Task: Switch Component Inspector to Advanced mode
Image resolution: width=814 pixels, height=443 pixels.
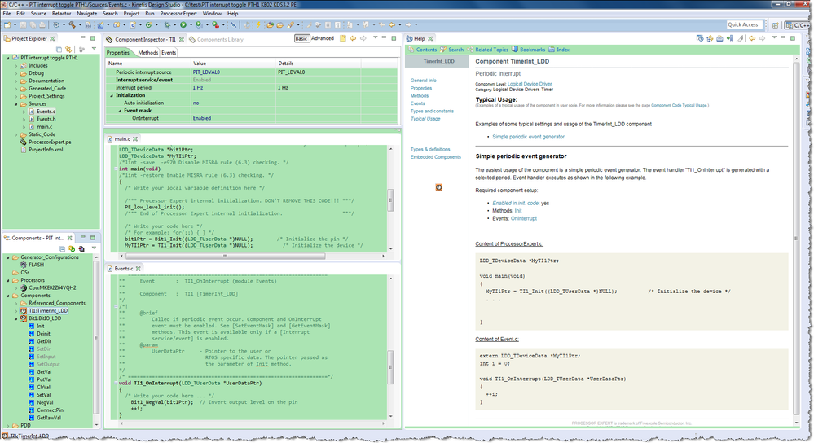Action: coord(323,38)
